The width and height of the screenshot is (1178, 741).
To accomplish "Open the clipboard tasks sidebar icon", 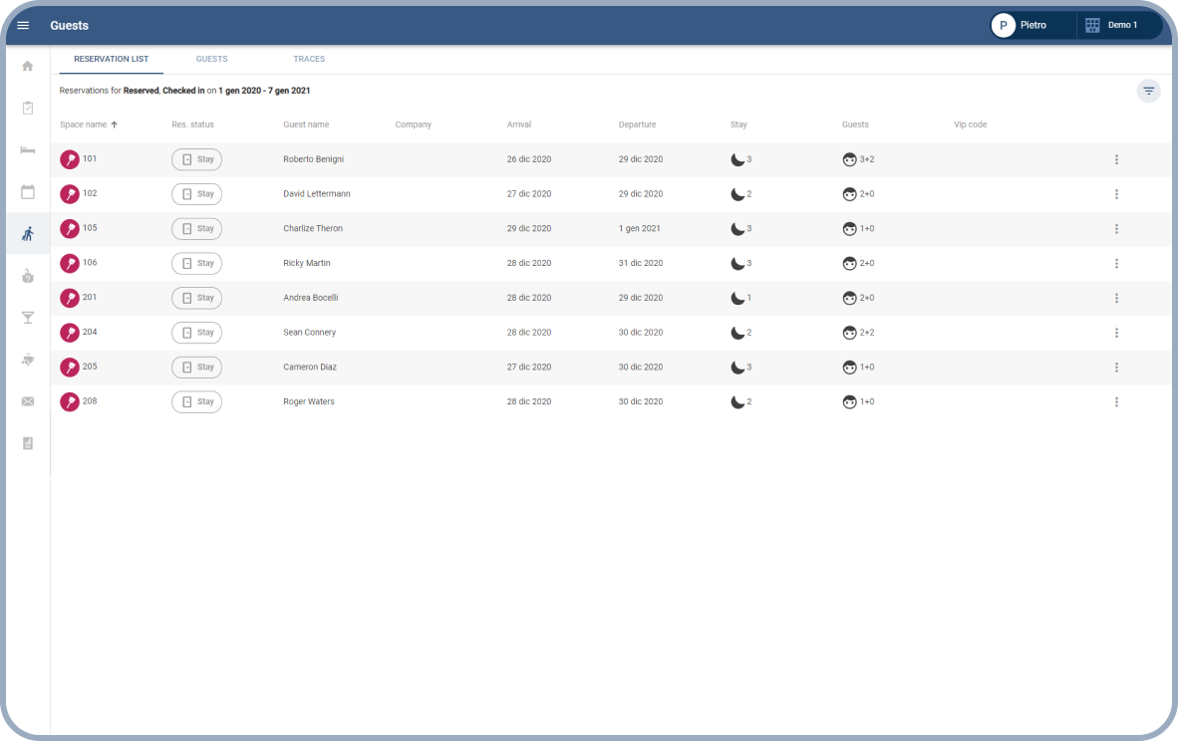I will [x=28, y=108].
